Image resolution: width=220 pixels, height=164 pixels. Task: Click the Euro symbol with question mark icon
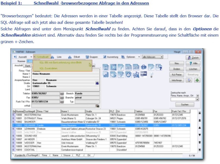pos(159,67)
